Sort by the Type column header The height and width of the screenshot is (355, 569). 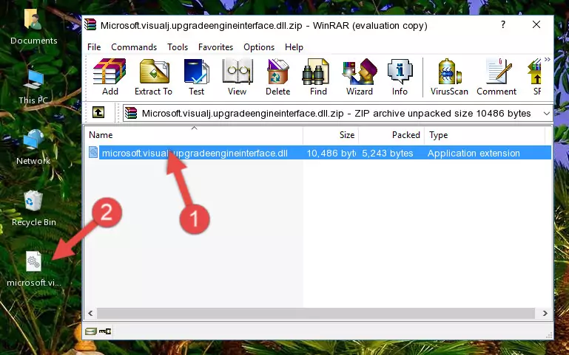pyautogui.click(x=485, y=135)
